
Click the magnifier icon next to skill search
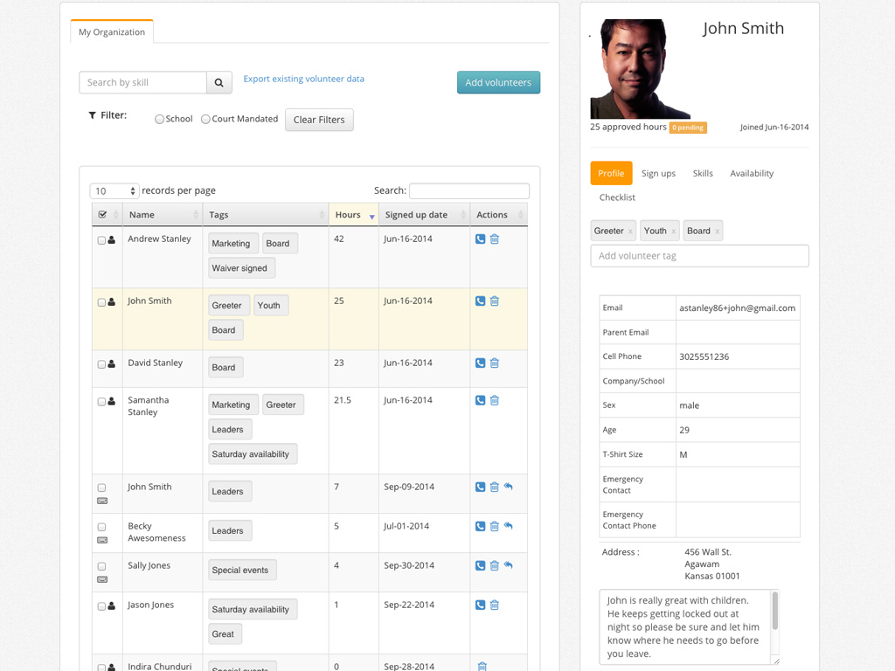tap(219, 83)
